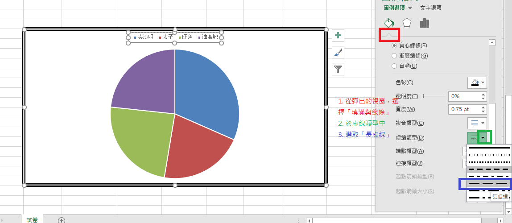Viewport: 512px width, 223px height.
Task: Click the 複合類型(C) label
Action: [409, 123]
